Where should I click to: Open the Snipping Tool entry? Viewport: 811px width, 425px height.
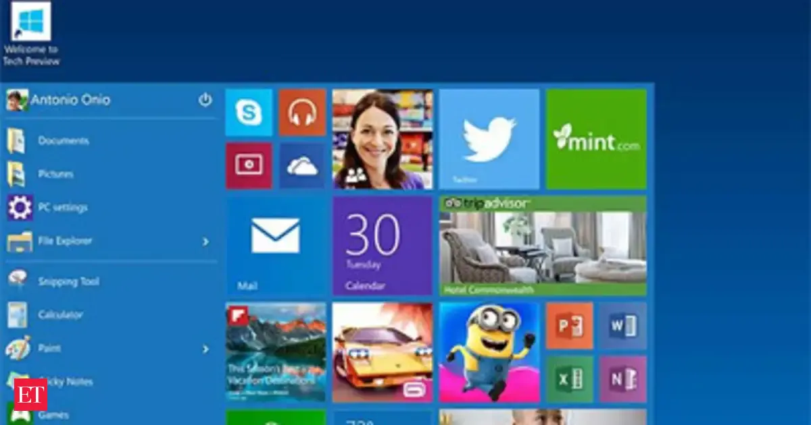(68, 281)
